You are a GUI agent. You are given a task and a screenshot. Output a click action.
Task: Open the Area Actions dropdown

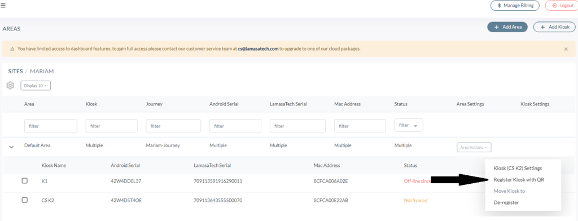[x=474, y=147]
